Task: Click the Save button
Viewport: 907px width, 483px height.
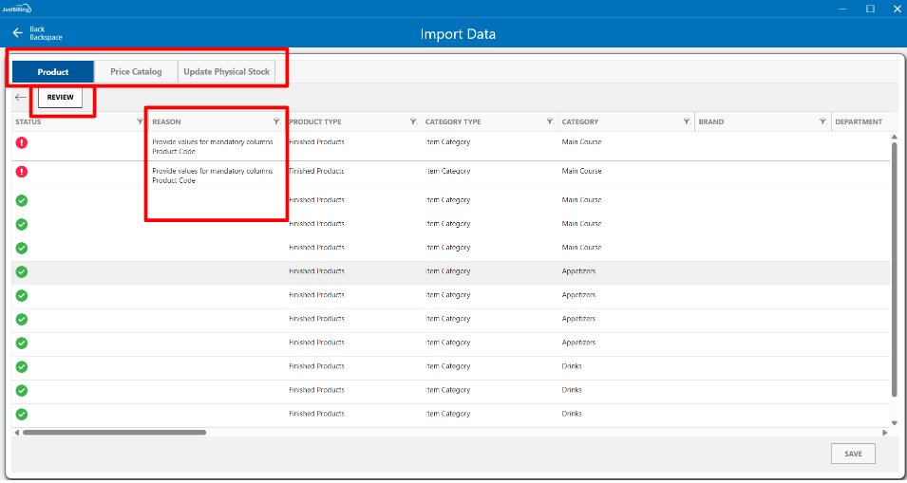Action: [853, 454]
